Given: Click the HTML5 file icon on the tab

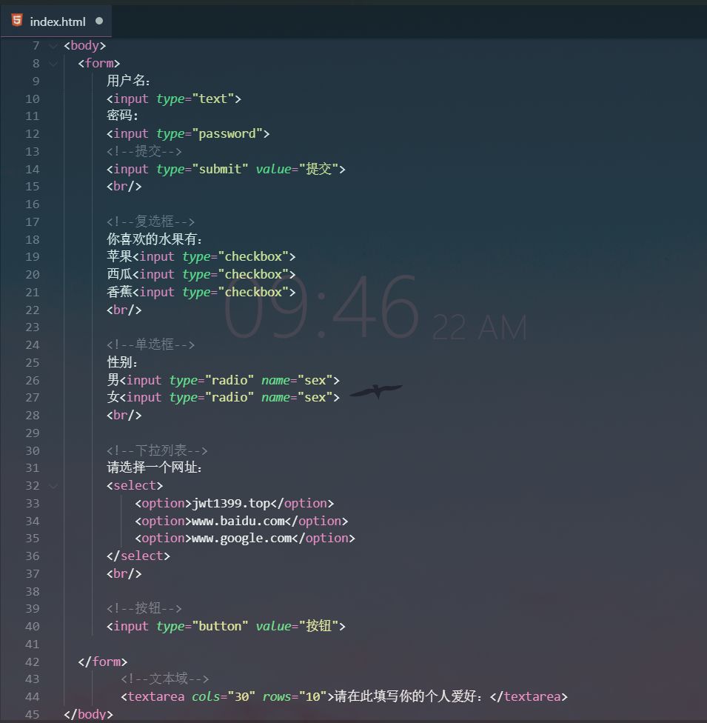Looking at the screenshot, I should (x=17, y=21).
